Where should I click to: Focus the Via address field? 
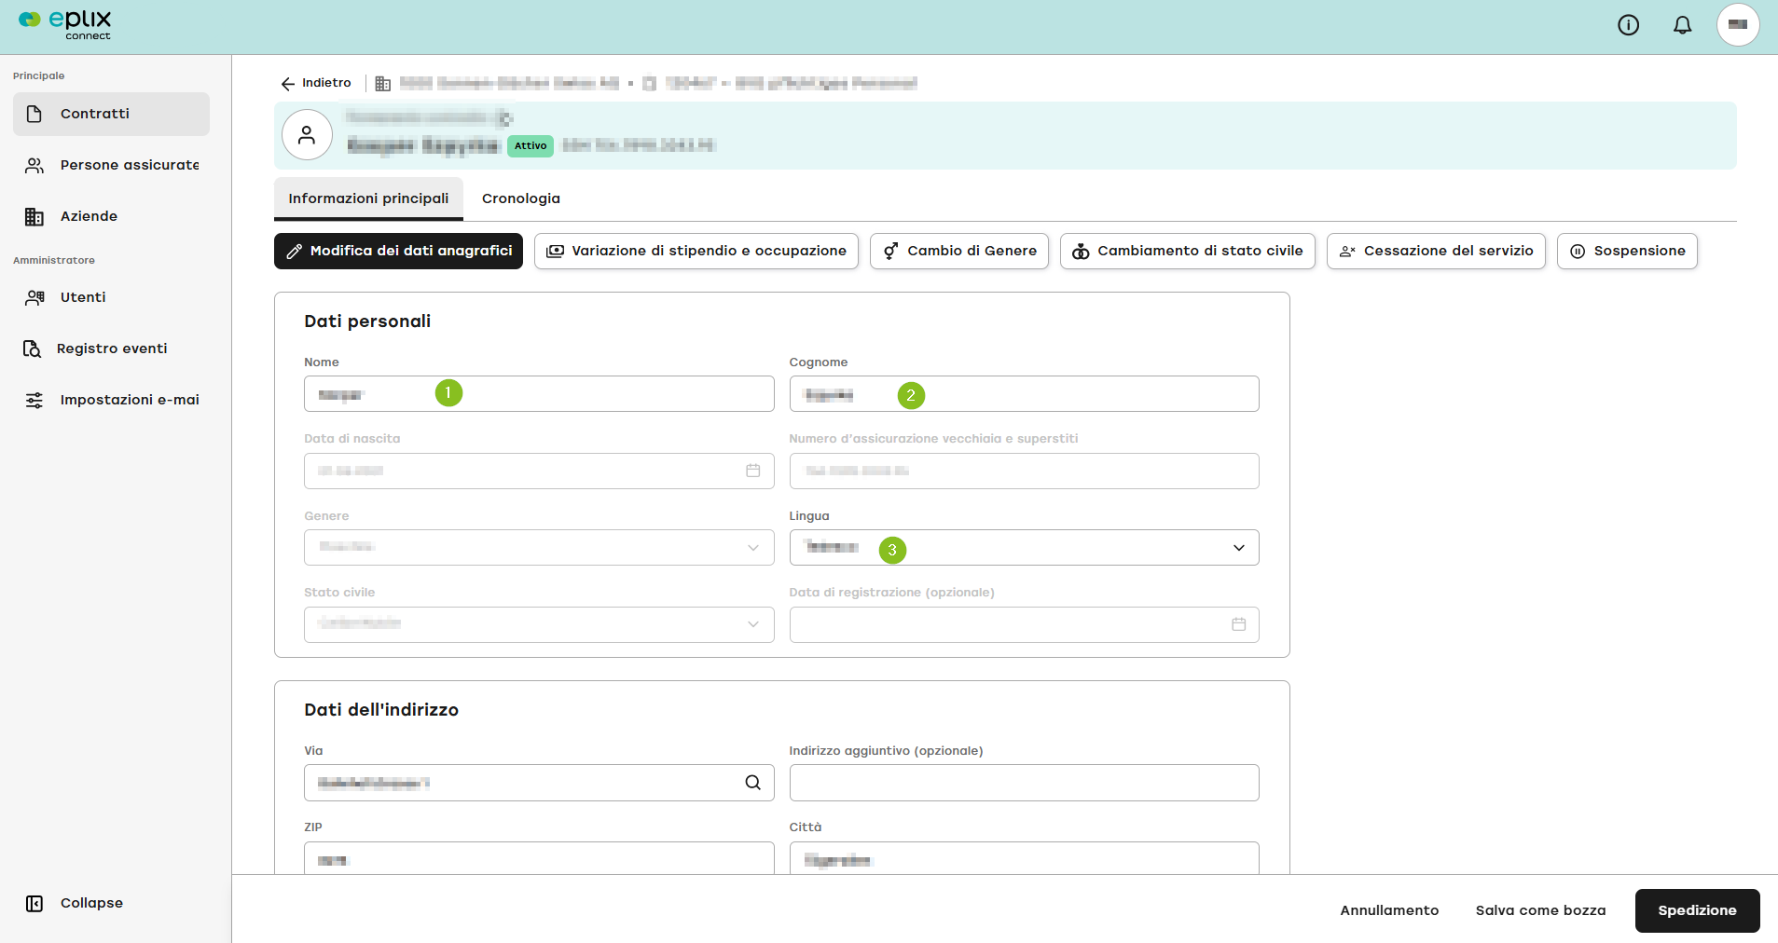pyautogui.click(x=539, y=783)
